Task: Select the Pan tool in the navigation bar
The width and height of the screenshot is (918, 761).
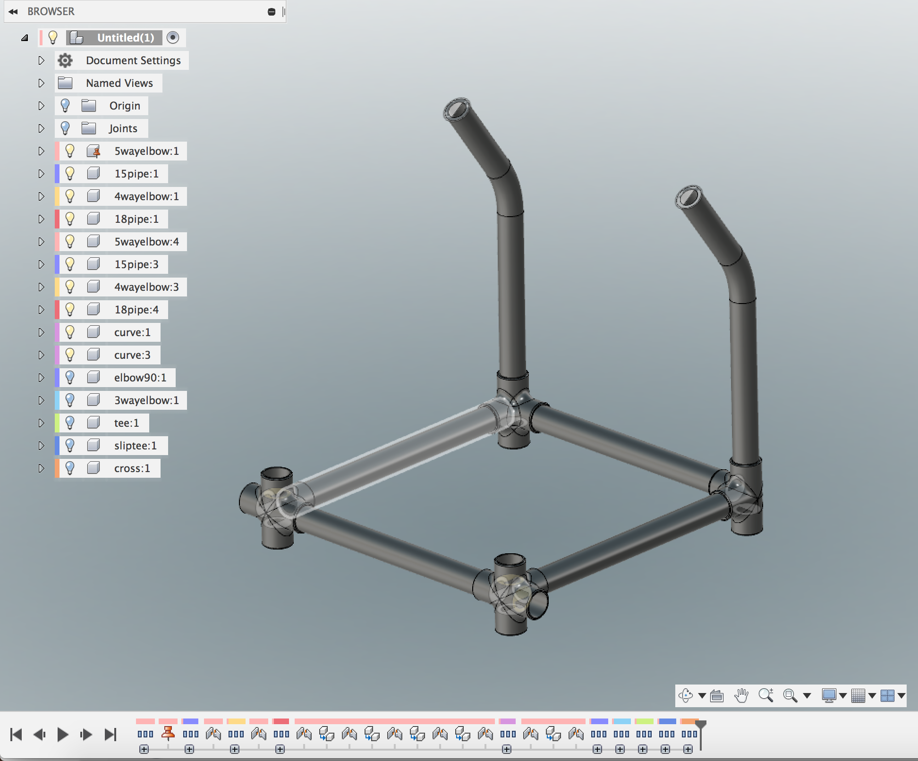Action: 741,695
